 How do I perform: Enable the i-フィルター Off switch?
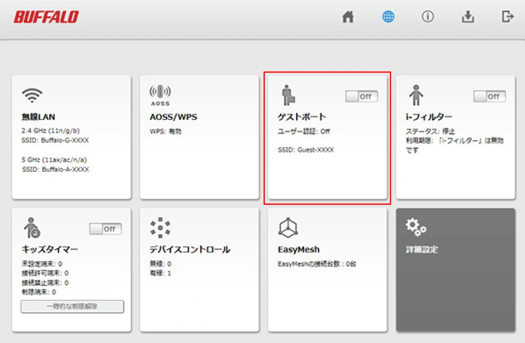click(x=490, y=96)
